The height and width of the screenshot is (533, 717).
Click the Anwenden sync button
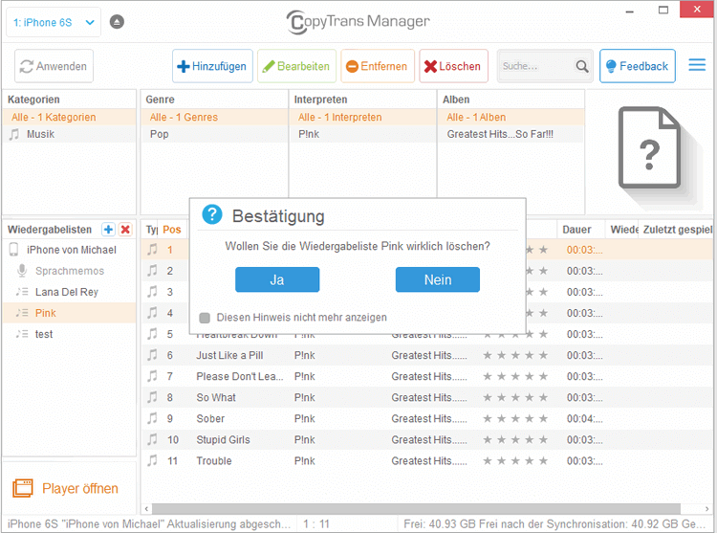[54, 66]
